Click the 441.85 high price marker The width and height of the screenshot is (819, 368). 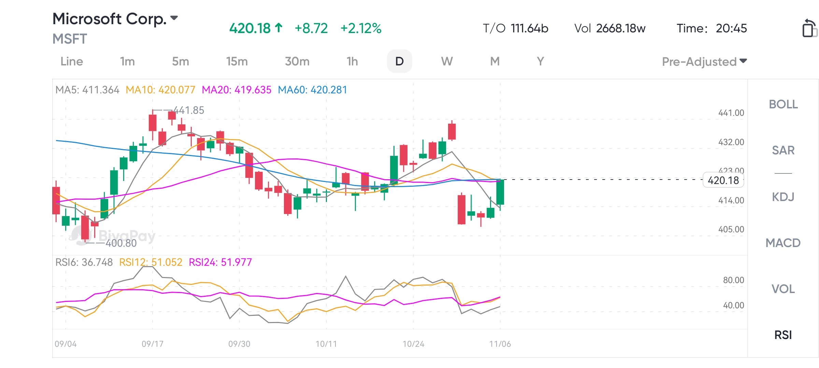pos(189,110)
